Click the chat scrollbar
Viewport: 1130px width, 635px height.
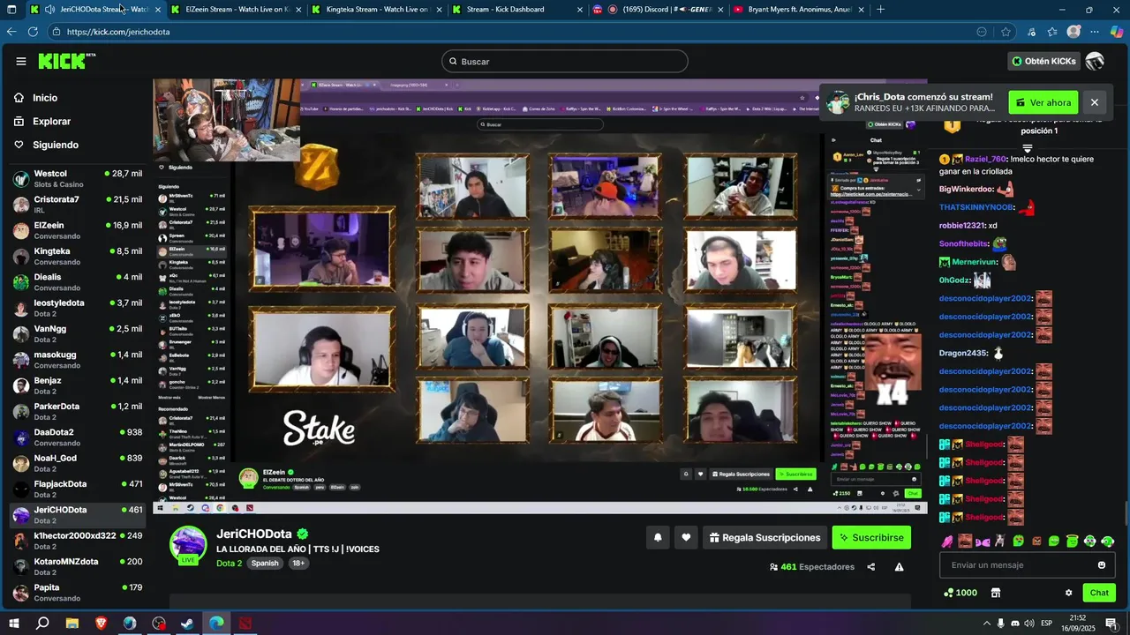(x=1126, y=512)
